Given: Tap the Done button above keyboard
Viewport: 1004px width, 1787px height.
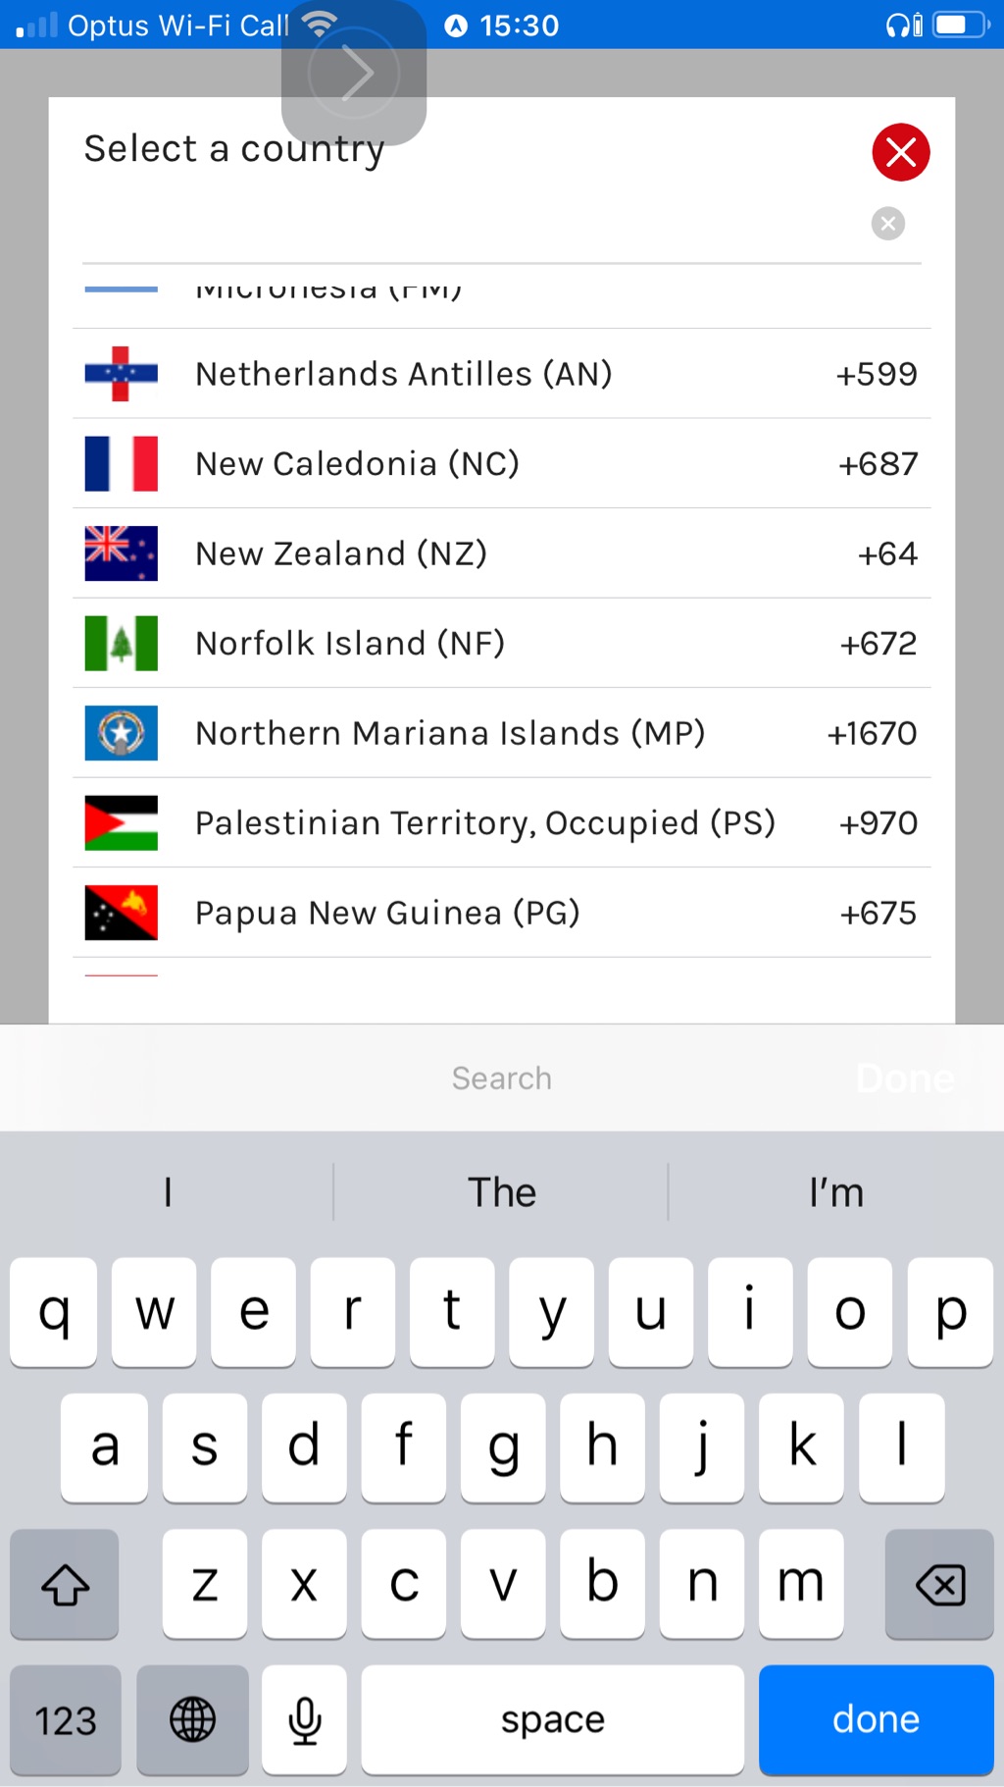Looking at the screenshot, I should (x=904, y=1078).
